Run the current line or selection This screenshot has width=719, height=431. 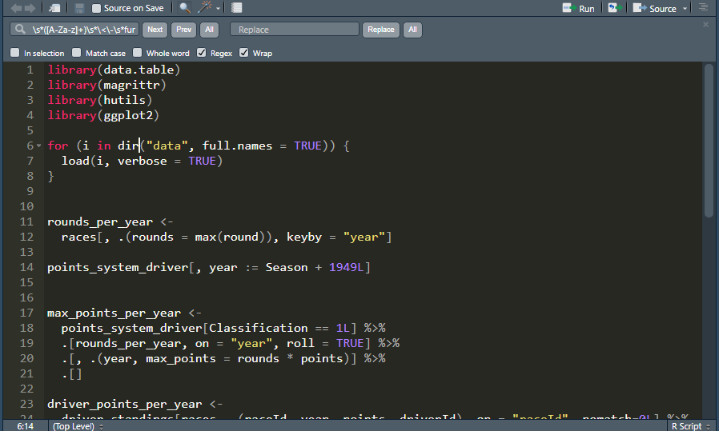[x=578, y=8]
